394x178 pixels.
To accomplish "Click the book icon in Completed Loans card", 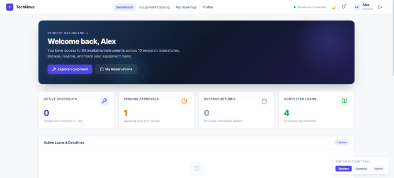I will coord(344,101).
